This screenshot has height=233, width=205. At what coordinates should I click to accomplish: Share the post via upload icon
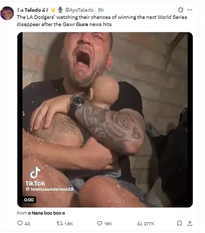pos(190,223)
